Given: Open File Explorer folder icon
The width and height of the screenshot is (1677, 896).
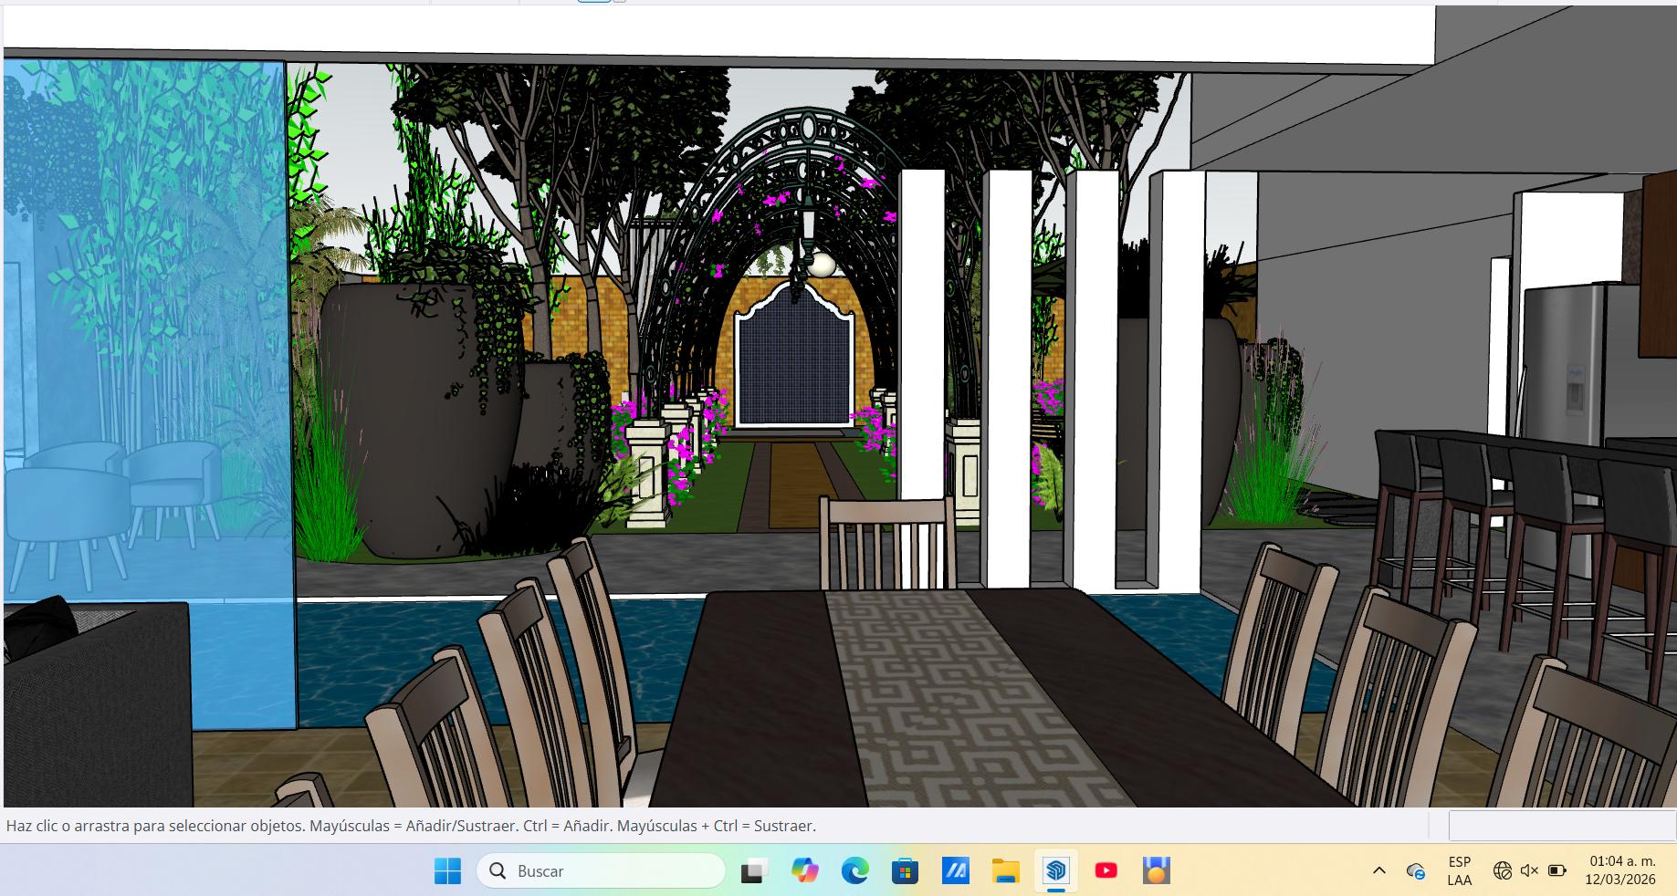Looking at the screenshot, I should point(1005,871).
